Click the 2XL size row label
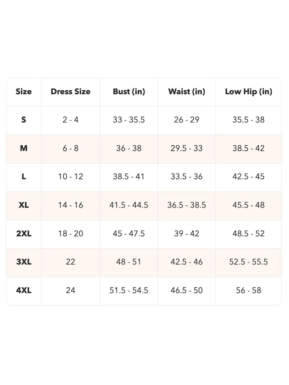The width and height of the screenshot is (289, 385). (24, 234)
